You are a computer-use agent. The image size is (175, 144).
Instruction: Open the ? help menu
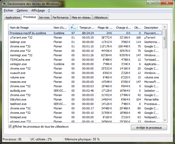coord(49,10)
